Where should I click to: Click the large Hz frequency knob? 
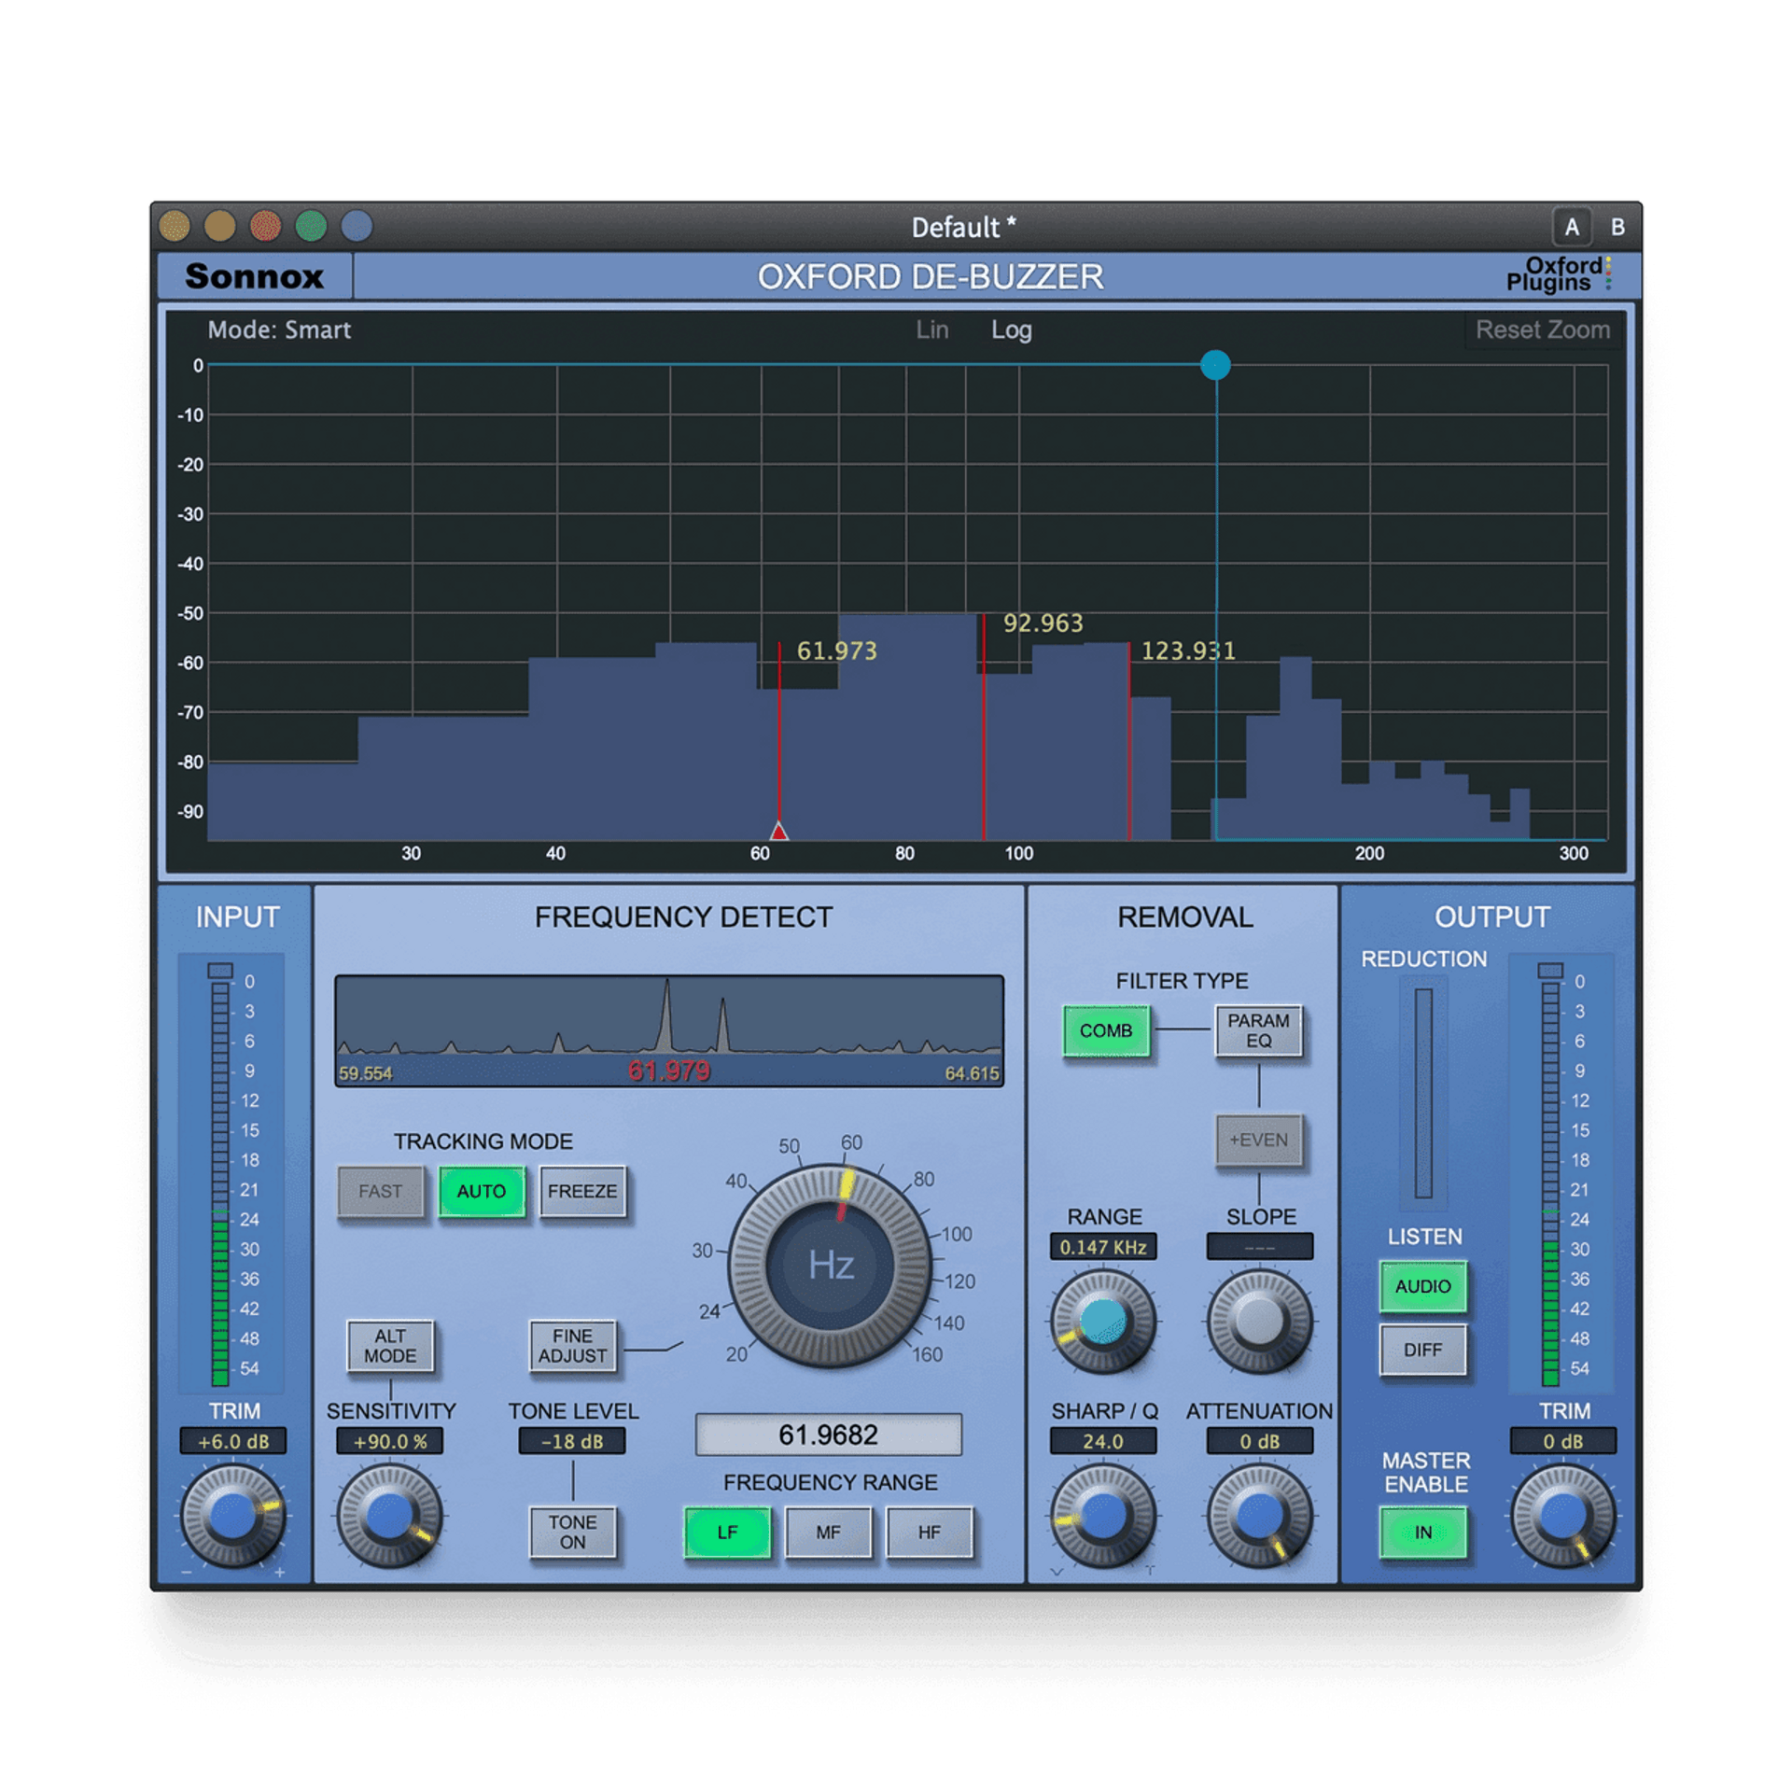pyautogui.click(x=830, y=1266)
